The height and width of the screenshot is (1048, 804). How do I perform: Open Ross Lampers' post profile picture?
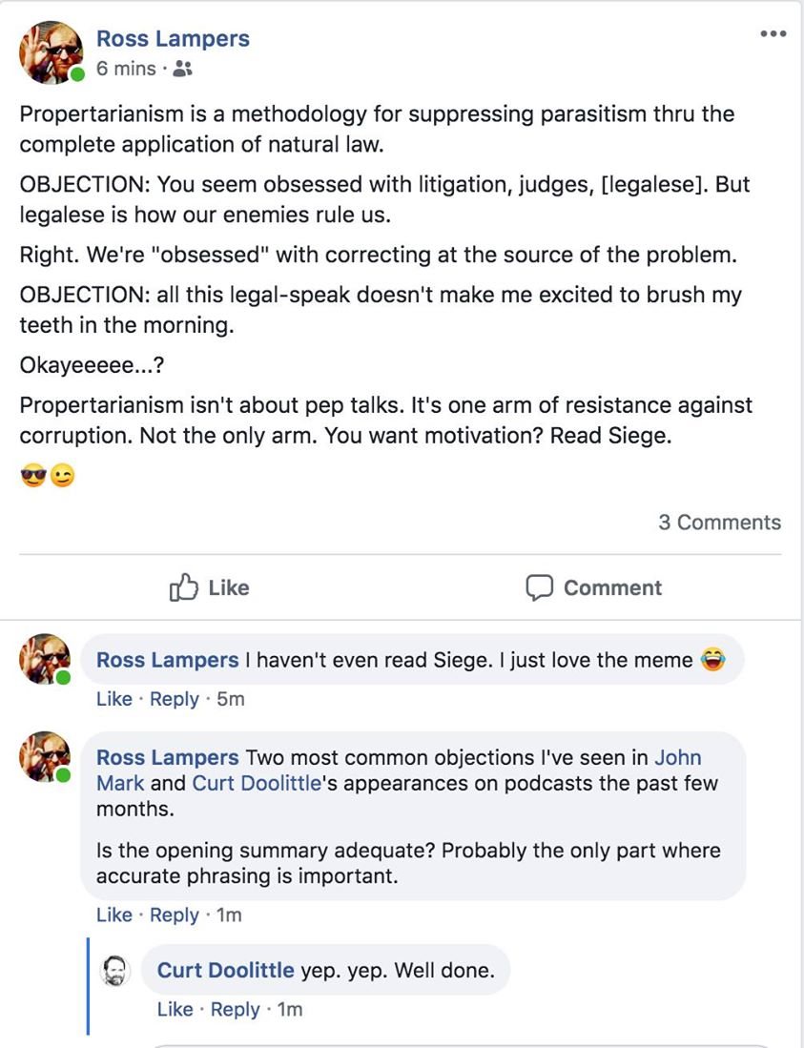pyautogui.click(x=51, y=52)
